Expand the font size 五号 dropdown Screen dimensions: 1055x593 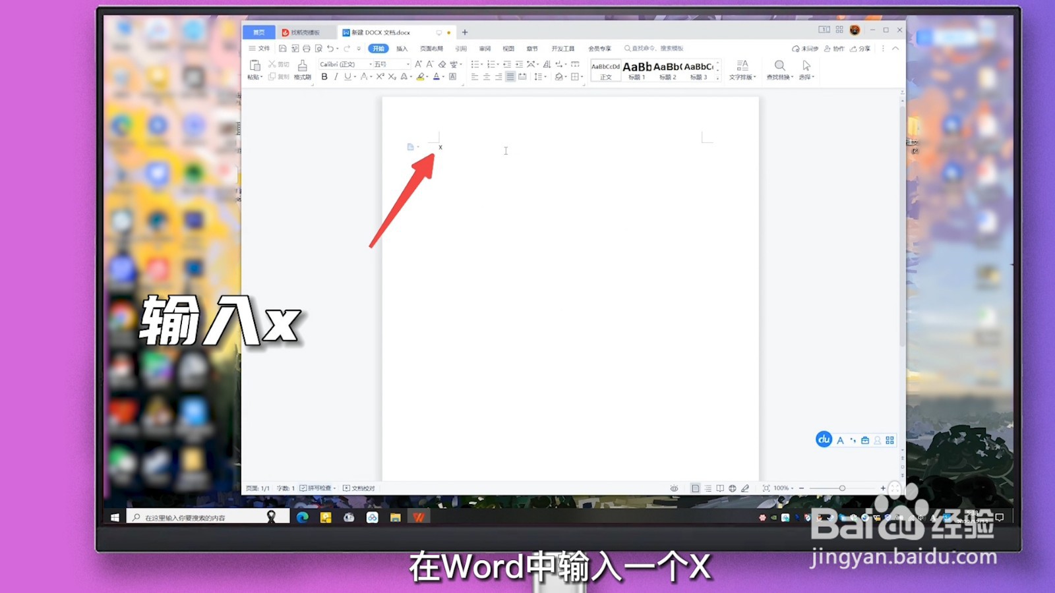[408, 64]
